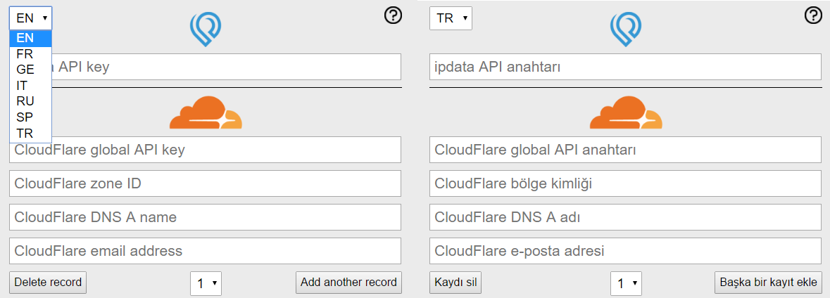Select FR from language list
The width and height of the screenshot is (830, 298).
(31, 54)
